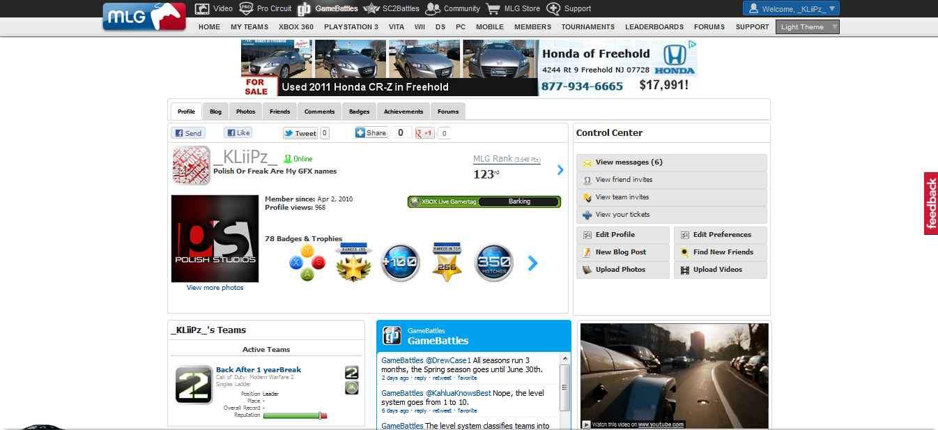Viewport: 938px width, 430px height.
Task: Open Community in top bar
Action: [x=452, y=8]
